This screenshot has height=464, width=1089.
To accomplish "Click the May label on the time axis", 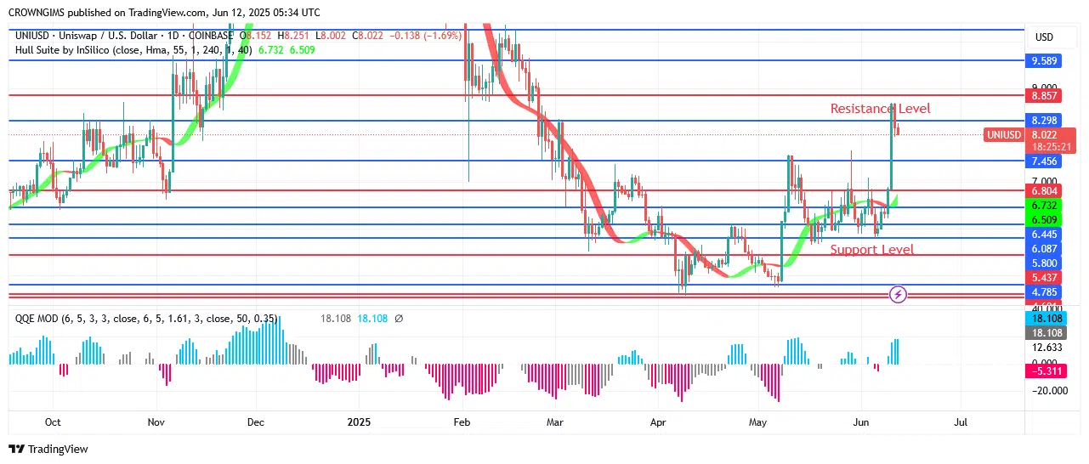I will 759,422.
